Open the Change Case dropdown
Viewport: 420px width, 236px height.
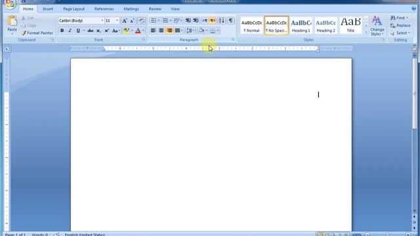point(115,31)
